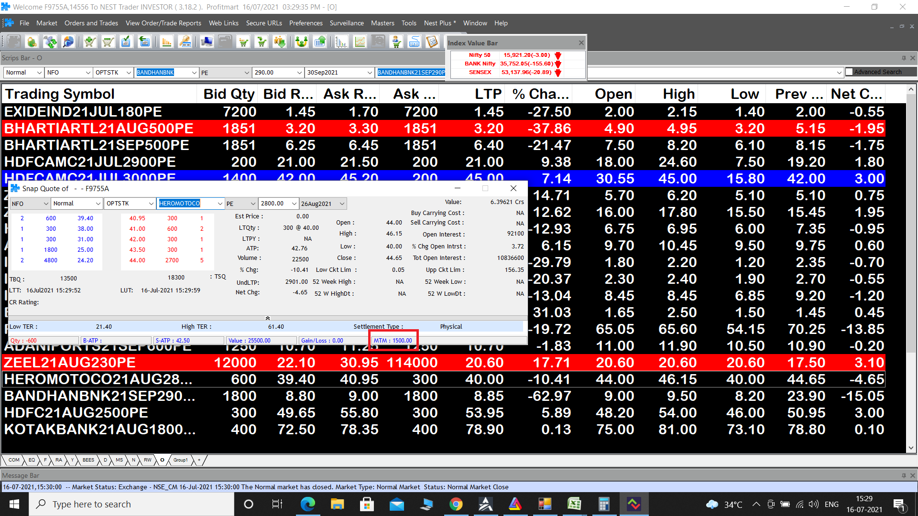Click the Windows taskbar search box
The image size is (918, 516).
131,504
